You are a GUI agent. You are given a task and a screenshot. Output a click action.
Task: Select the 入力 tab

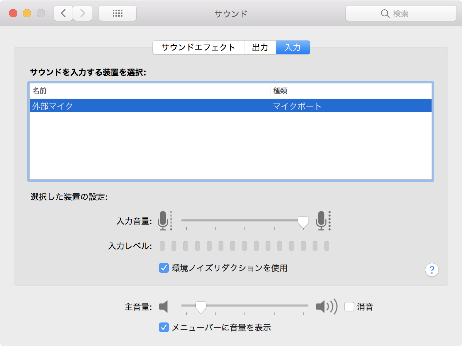point(293,47)
